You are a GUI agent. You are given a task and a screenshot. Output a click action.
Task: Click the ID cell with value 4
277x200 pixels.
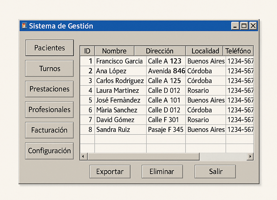pyautogui.click(x=87, y=91)
